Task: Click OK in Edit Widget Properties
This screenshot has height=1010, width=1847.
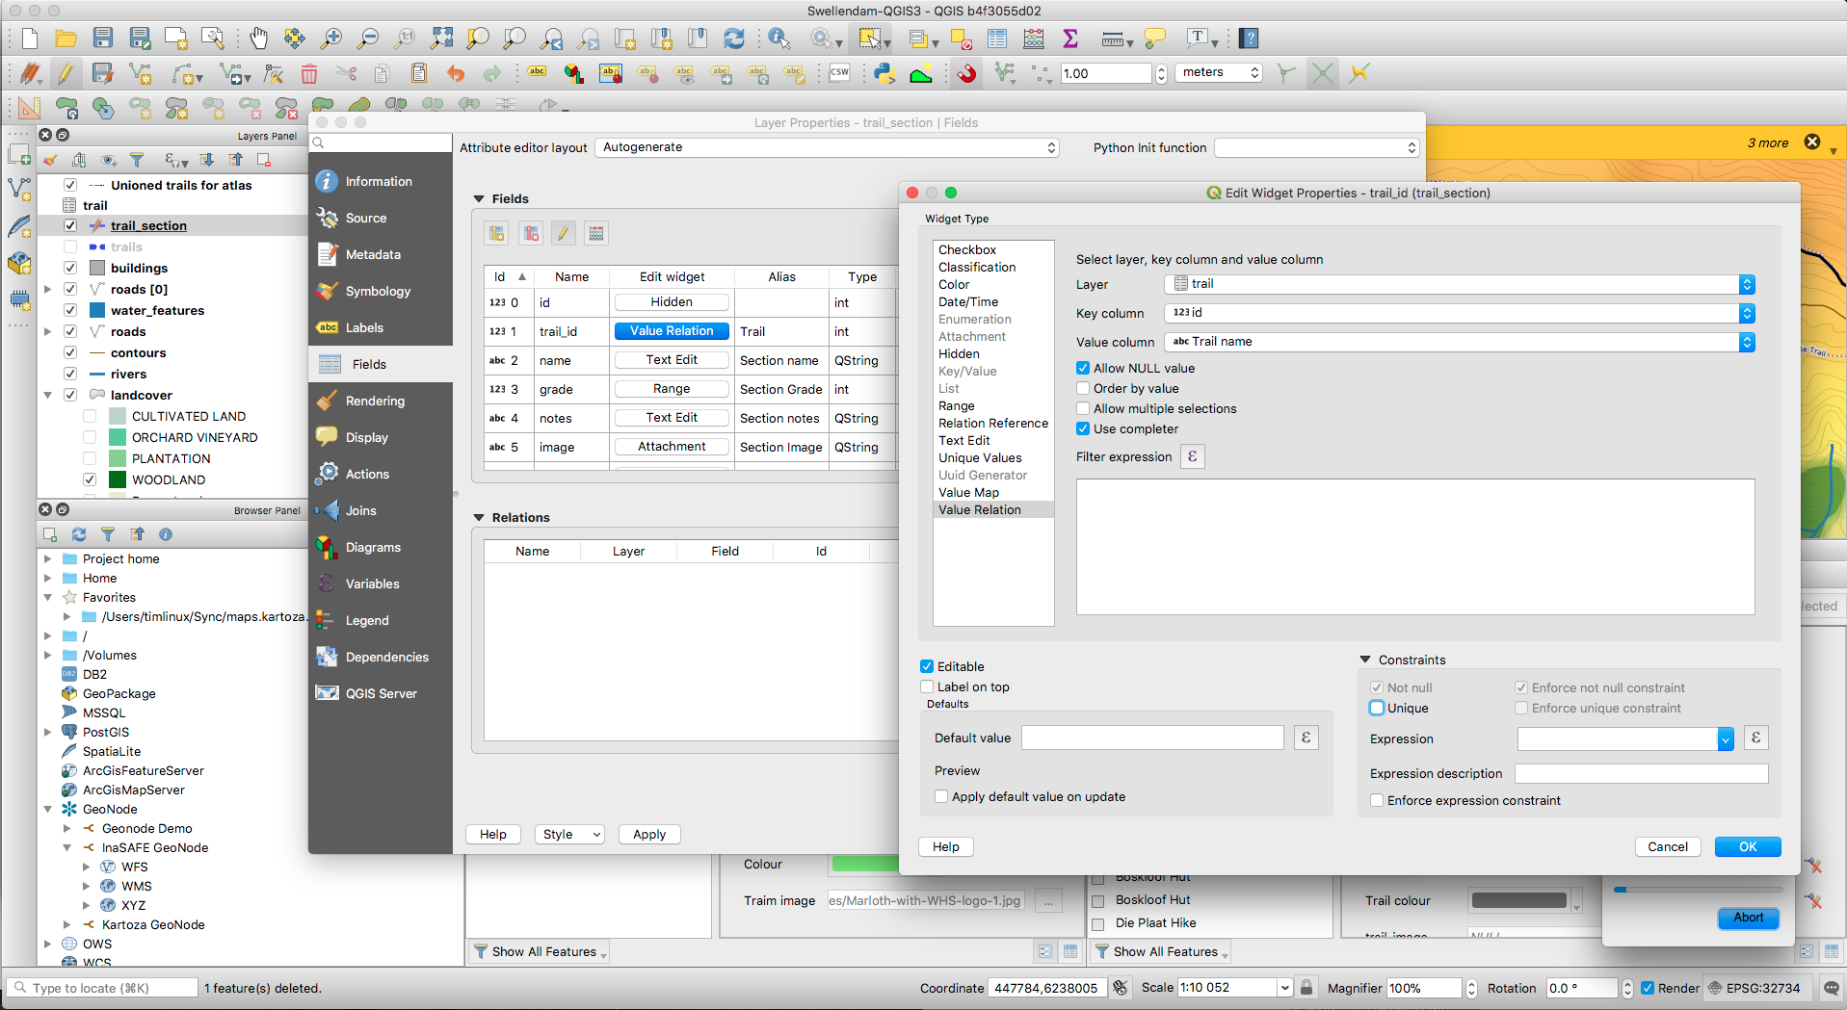Action: [x=1748, y=846]
